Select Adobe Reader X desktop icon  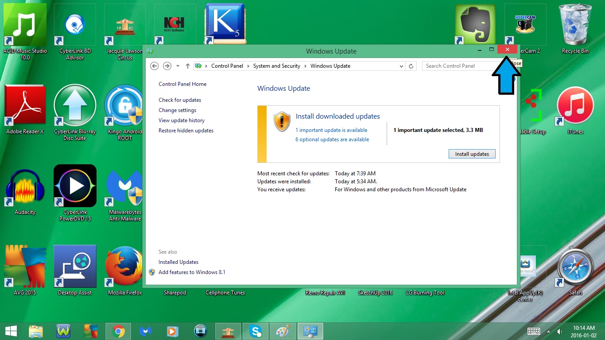[25, 109]
